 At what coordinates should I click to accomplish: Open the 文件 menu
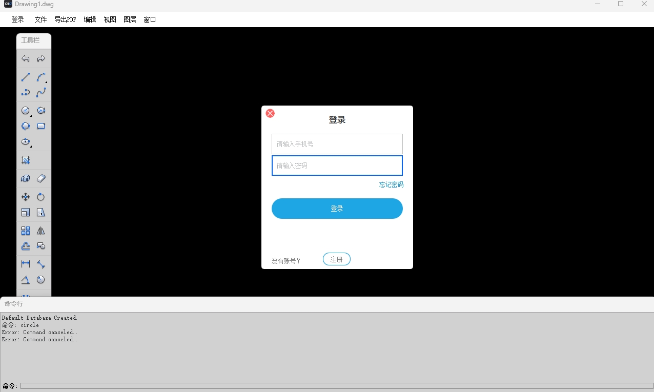point(40,19)
